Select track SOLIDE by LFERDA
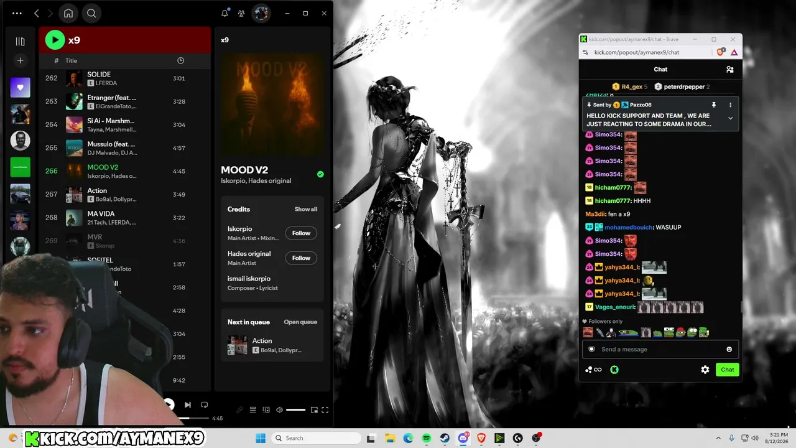 click(124, 78)
